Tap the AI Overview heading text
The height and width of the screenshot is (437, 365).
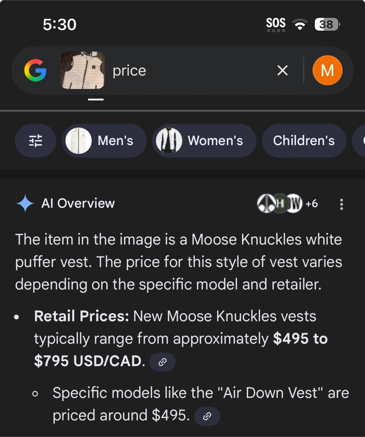[78, 203]
